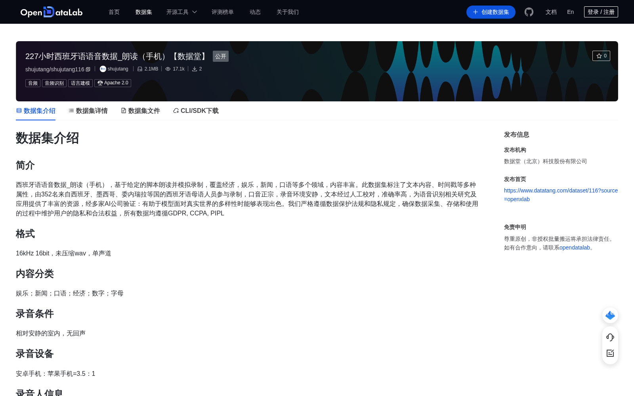634x396 pixels.
Task: Open the headset customer support icon
Action: 610,337
